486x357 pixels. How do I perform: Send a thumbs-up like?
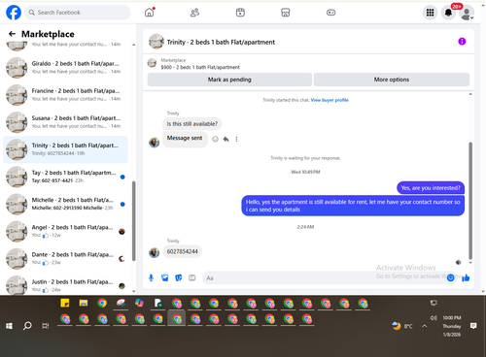coord(466,277)
